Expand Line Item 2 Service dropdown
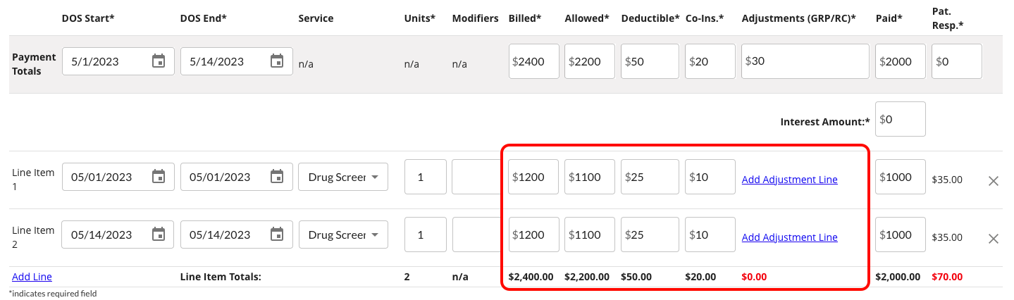The image size is (1014, 300). point(343,235)
